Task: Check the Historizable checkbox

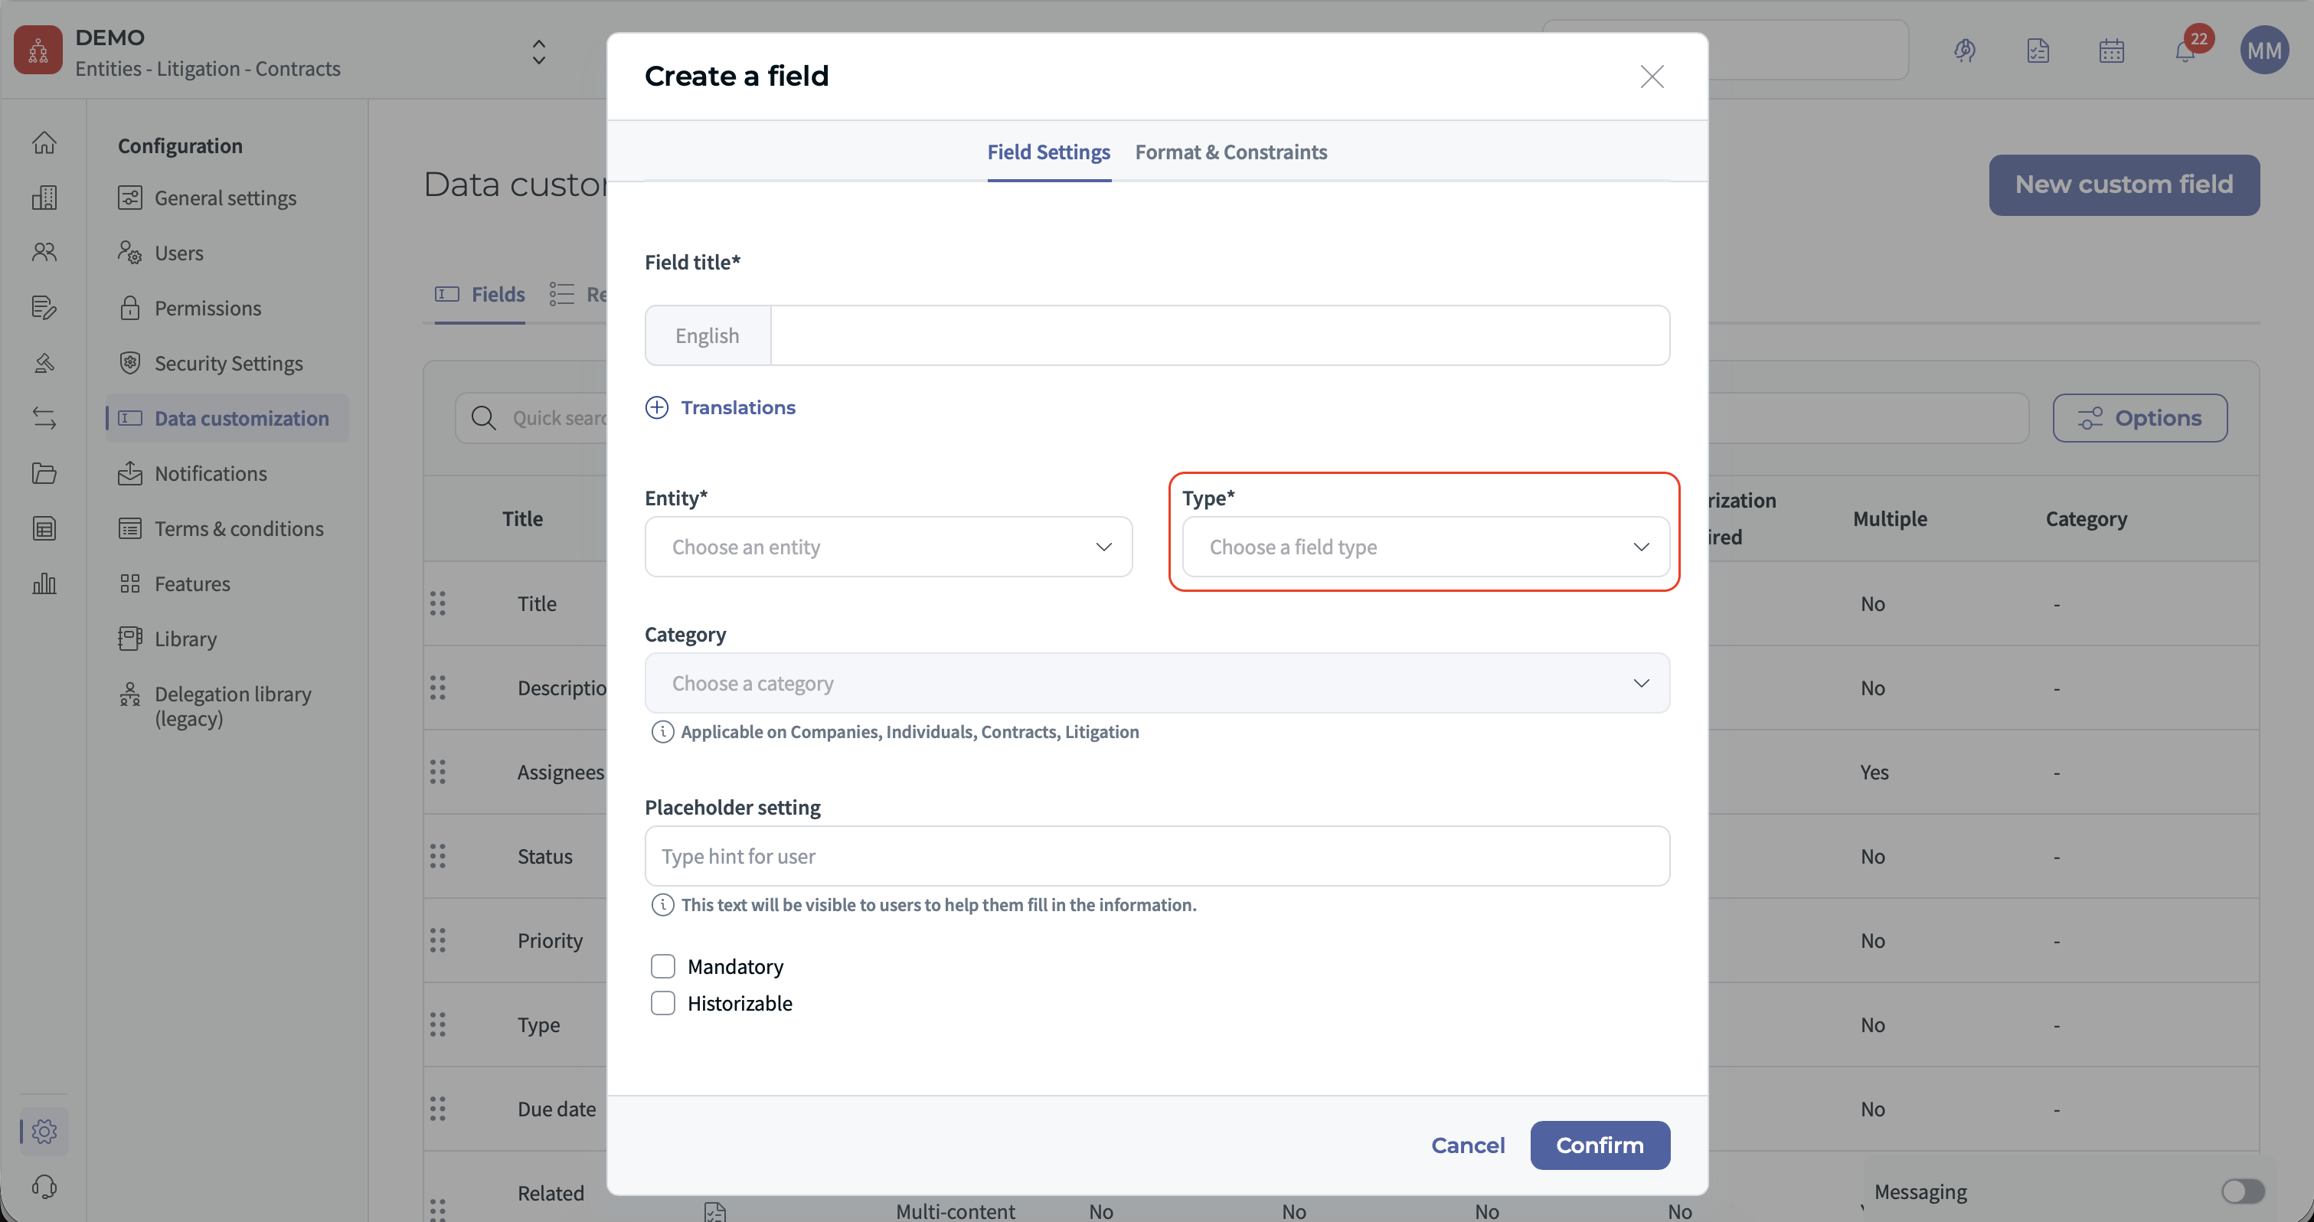Action: coord(663,1003)
